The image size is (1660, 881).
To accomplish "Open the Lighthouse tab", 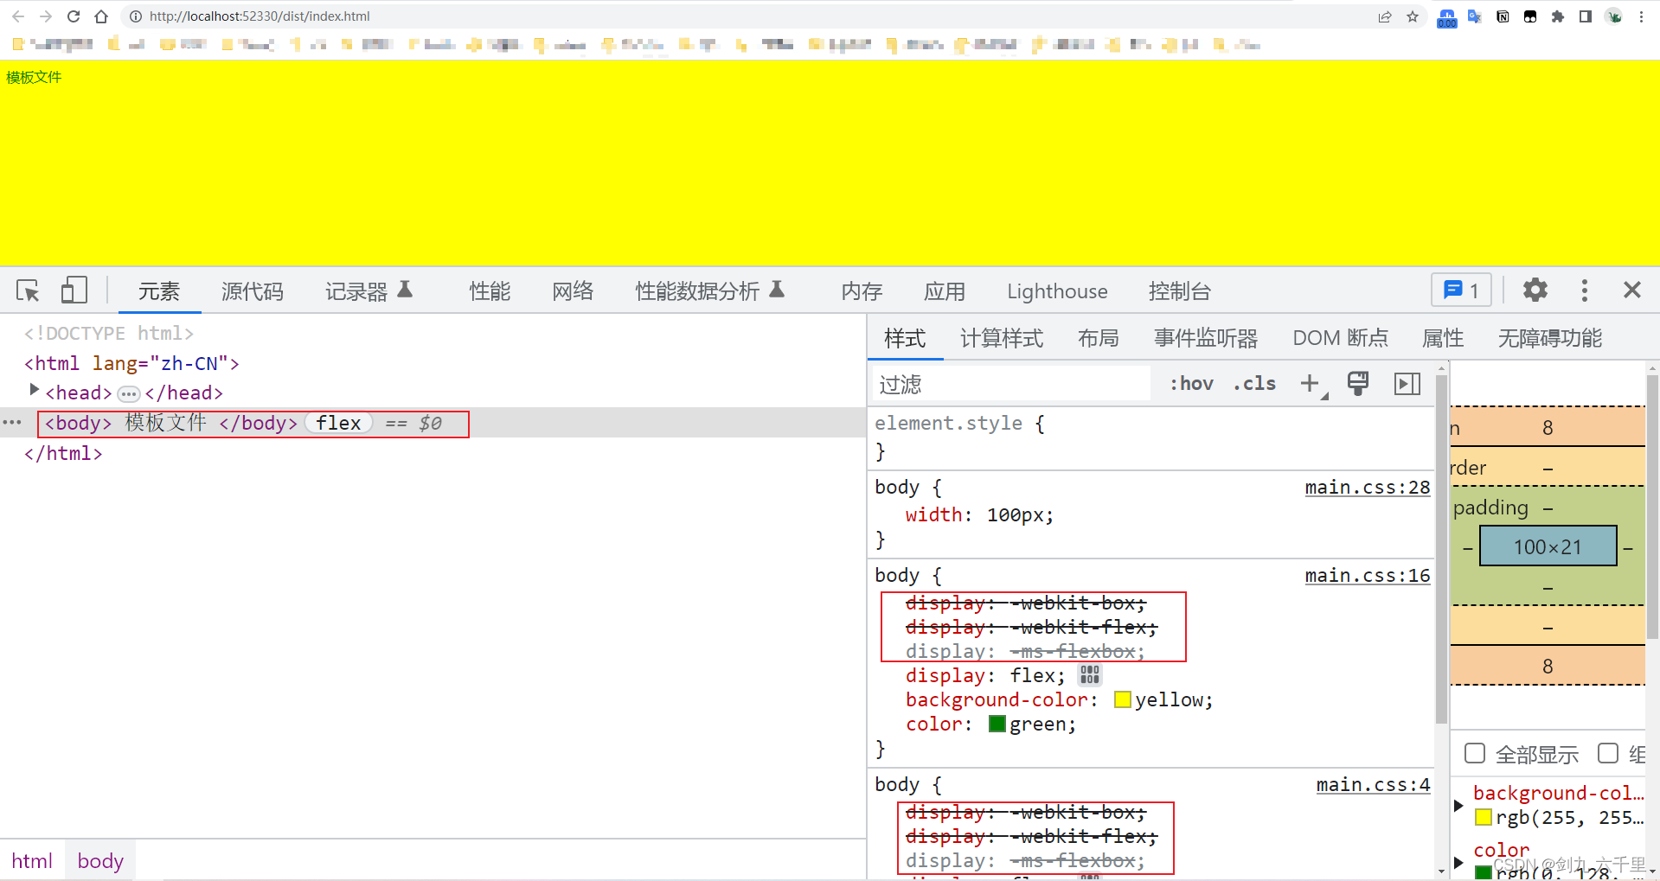I will (x=1057, y=291).
